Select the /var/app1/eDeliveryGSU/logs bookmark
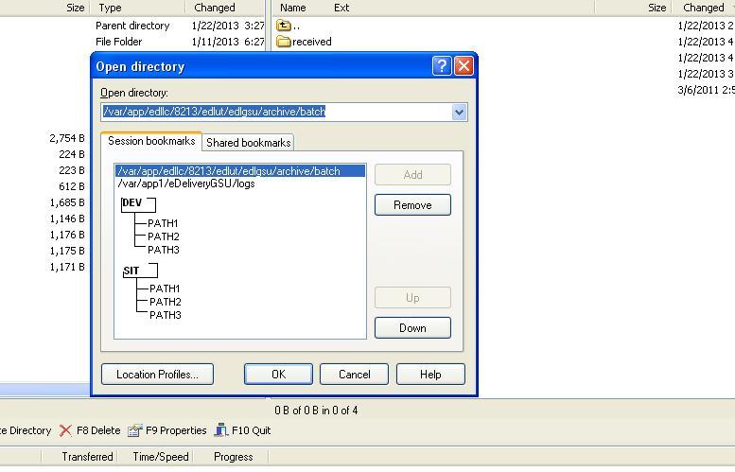Image resolution: width=735 pixels, height=472 pixels. pyautogui.click(x=186, y=184)
